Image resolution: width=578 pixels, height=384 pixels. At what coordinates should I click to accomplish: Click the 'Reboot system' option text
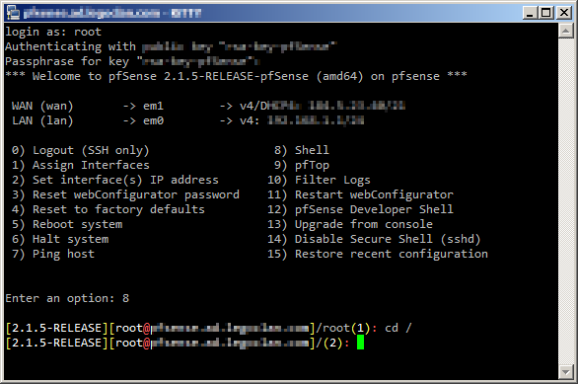[x=77, y=224]
